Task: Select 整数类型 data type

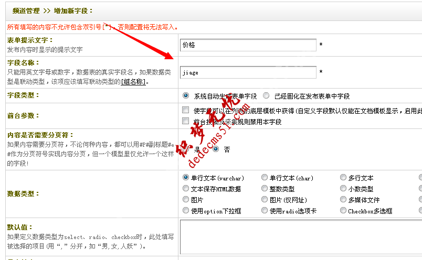Action: (265, 189)
